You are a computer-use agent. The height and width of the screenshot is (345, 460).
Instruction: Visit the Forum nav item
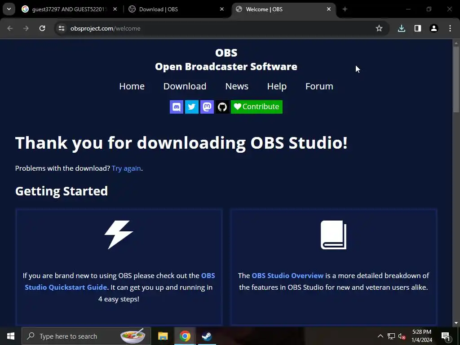point(319,86)
